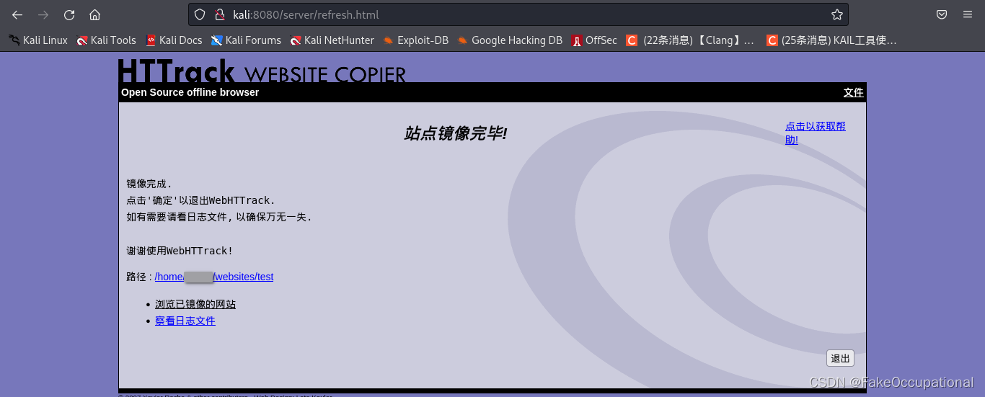Open the Exploit-DB bookmark
The image size is (985, 397).
[416, 40]
